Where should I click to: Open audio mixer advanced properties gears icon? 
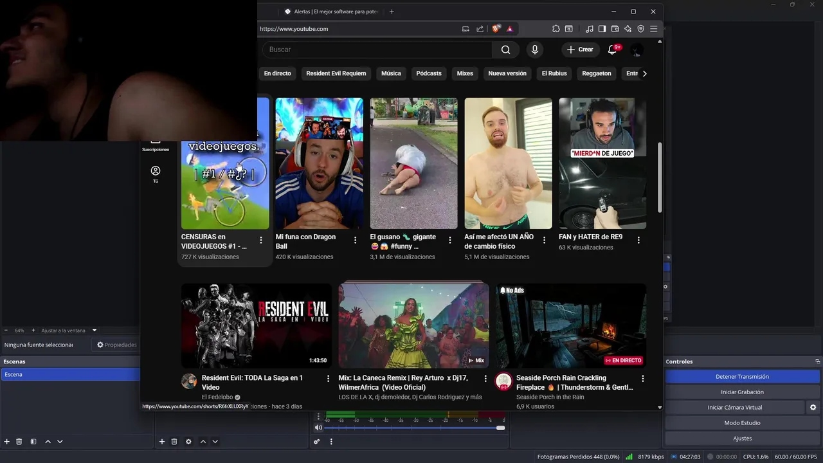coord(316,442)
